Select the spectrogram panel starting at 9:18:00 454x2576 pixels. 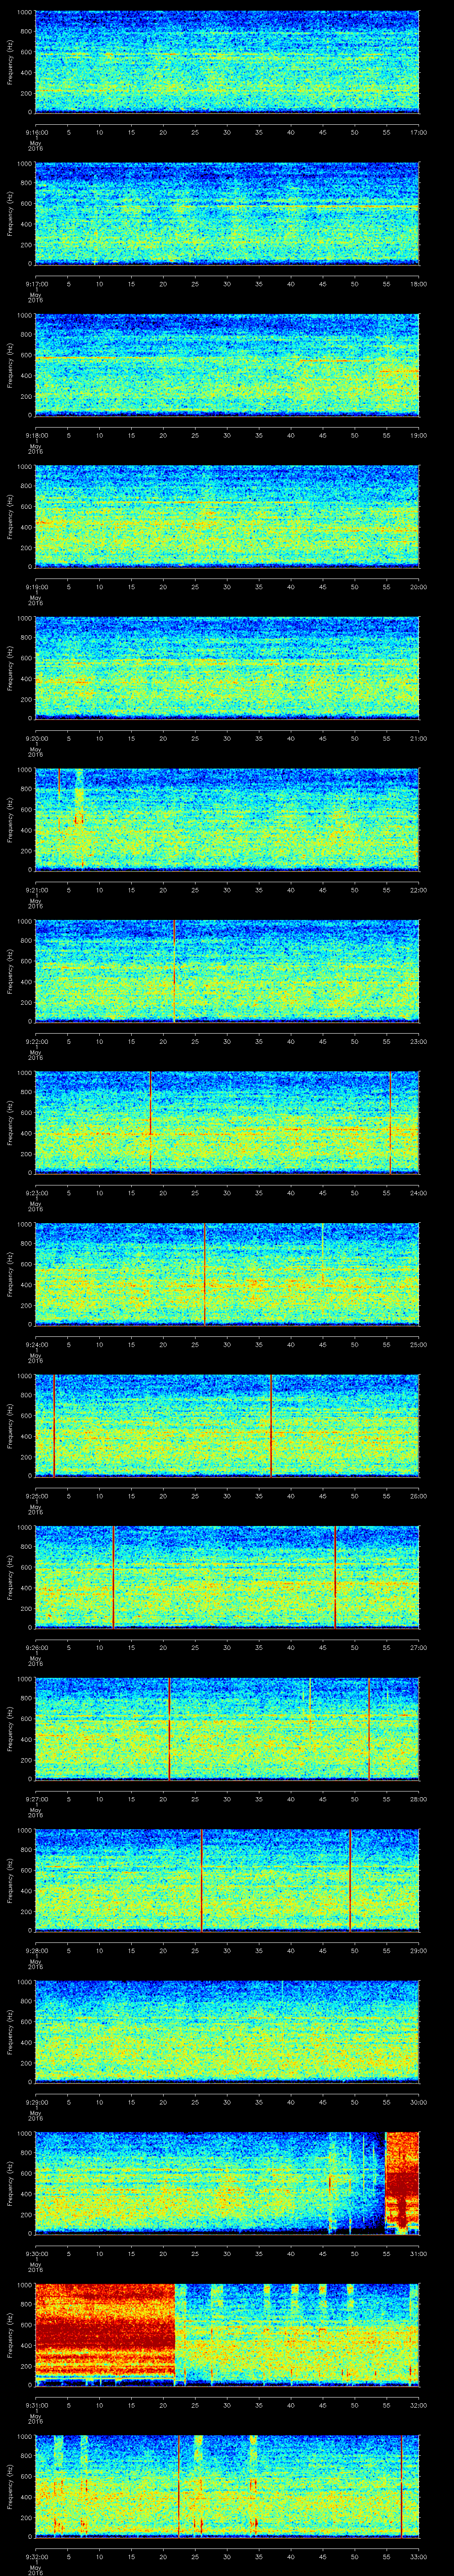[x=227, y=365]
